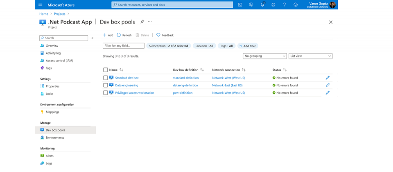Screen dimensions: 393x172
Task: Open the Directories and subscriptions filter icon
Action: pos(251,5)
